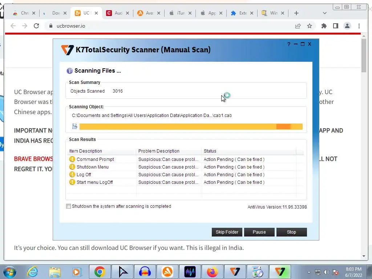372x279 pixels.
Task: Stop the scan
Action: 292,232
